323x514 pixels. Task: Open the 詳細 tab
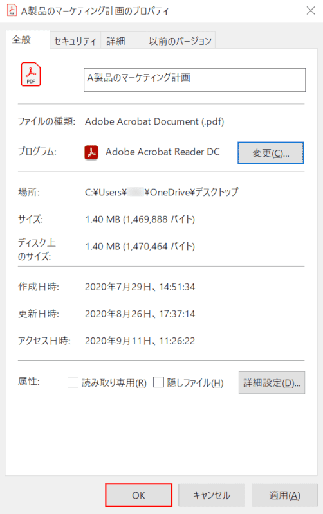[116, 41]
